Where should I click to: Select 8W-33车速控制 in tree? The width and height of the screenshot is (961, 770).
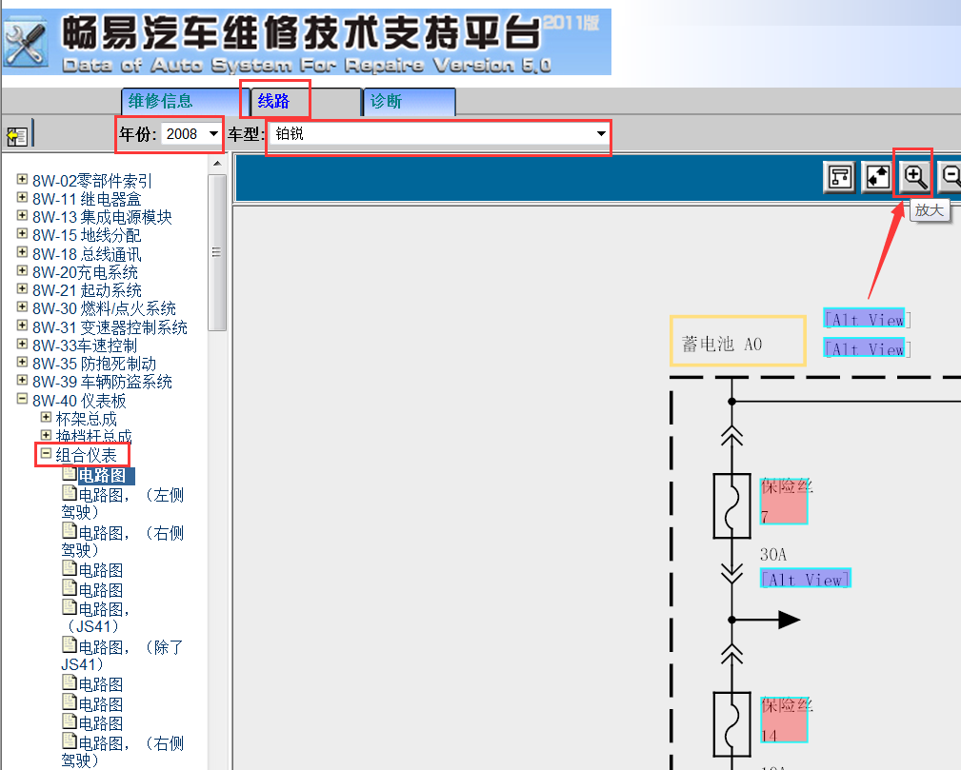(85, 346)
